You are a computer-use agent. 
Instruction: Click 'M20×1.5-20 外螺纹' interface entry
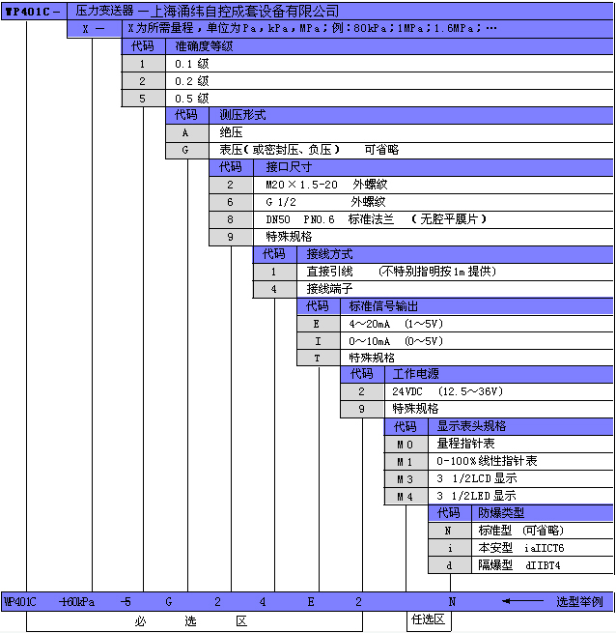coord(326,185)
